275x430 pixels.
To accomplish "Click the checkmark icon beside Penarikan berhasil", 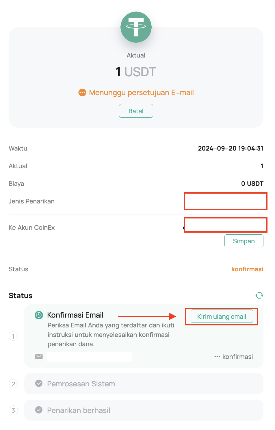I will (x=39, y=410).
